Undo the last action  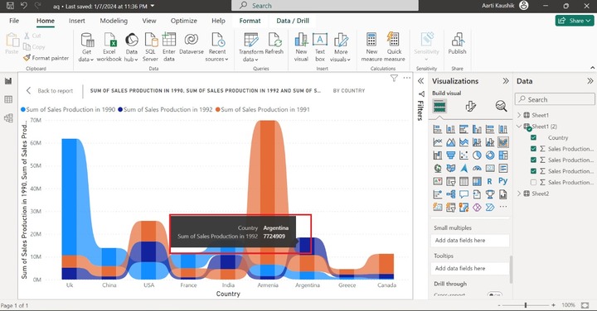(23, 6)
